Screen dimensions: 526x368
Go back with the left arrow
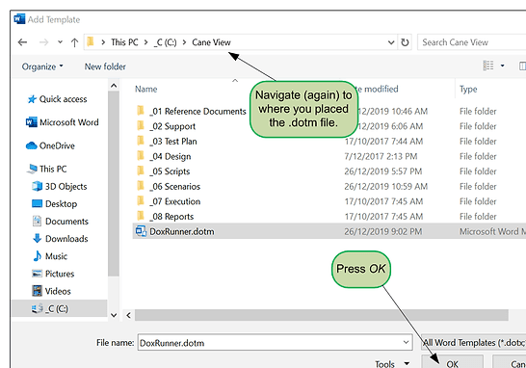click(x=22, y=42)
